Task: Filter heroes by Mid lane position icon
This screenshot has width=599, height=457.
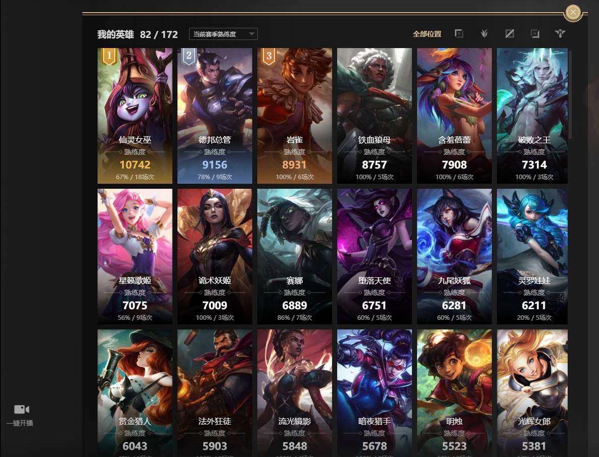Action: [510, 33]
